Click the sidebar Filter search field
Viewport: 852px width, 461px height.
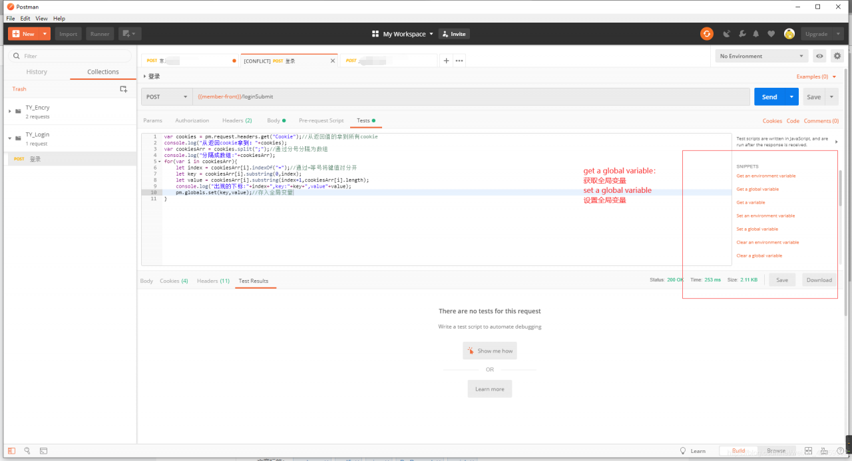[x=70, y=56]
